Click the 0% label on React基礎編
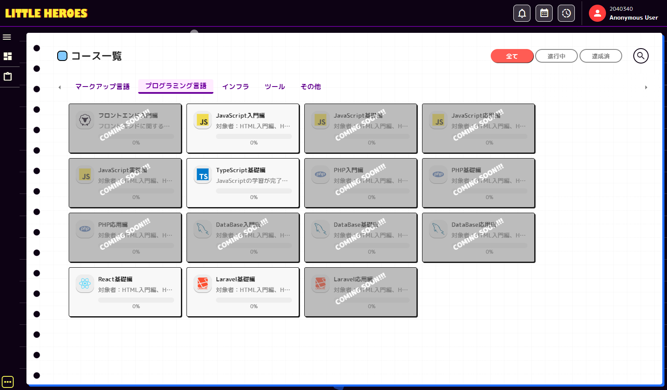This screenshot has width=667, height=390. tap(136, 306)
